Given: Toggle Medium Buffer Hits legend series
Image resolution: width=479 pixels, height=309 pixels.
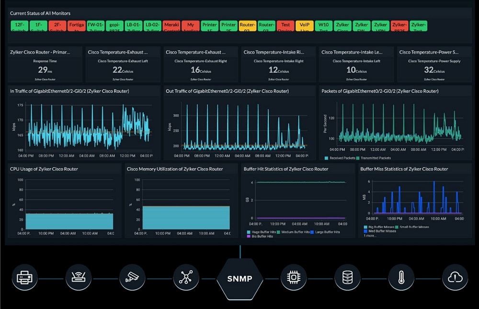Looking at the screenshot, I should (293, 232).
